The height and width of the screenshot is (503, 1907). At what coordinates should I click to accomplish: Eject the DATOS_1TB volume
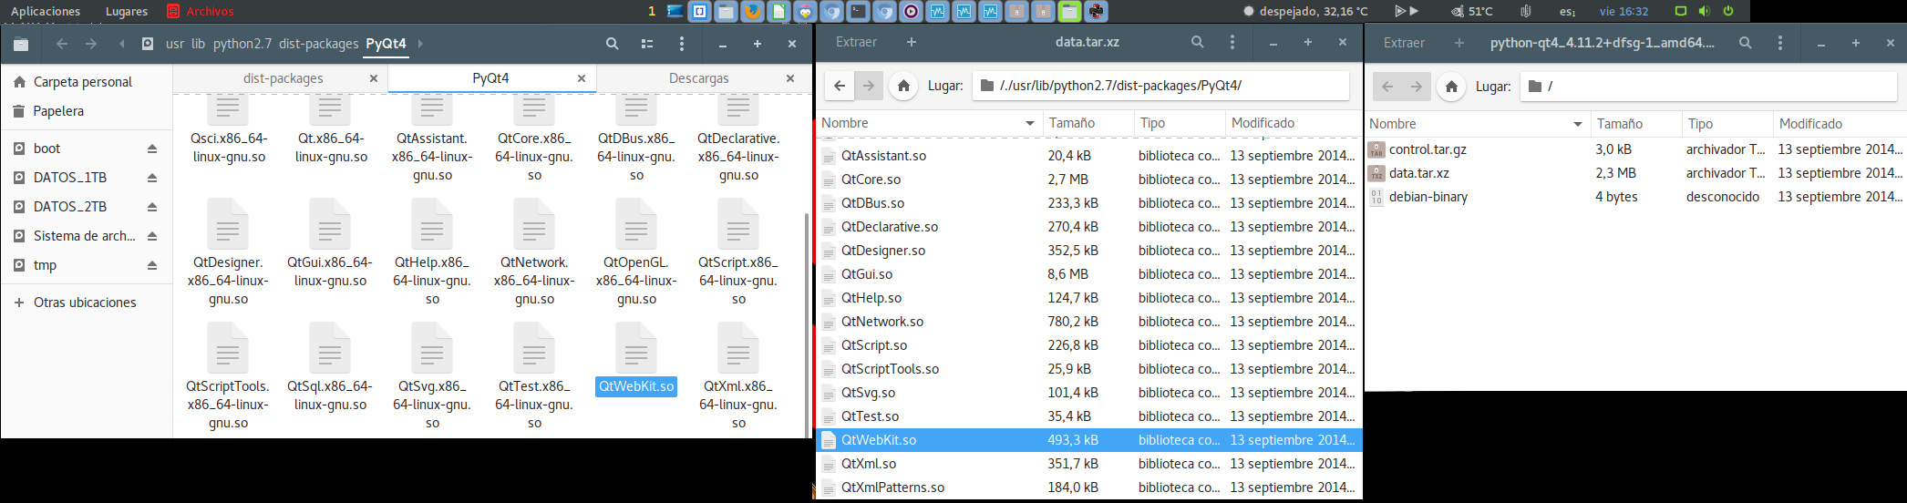(x=152, y=178)
